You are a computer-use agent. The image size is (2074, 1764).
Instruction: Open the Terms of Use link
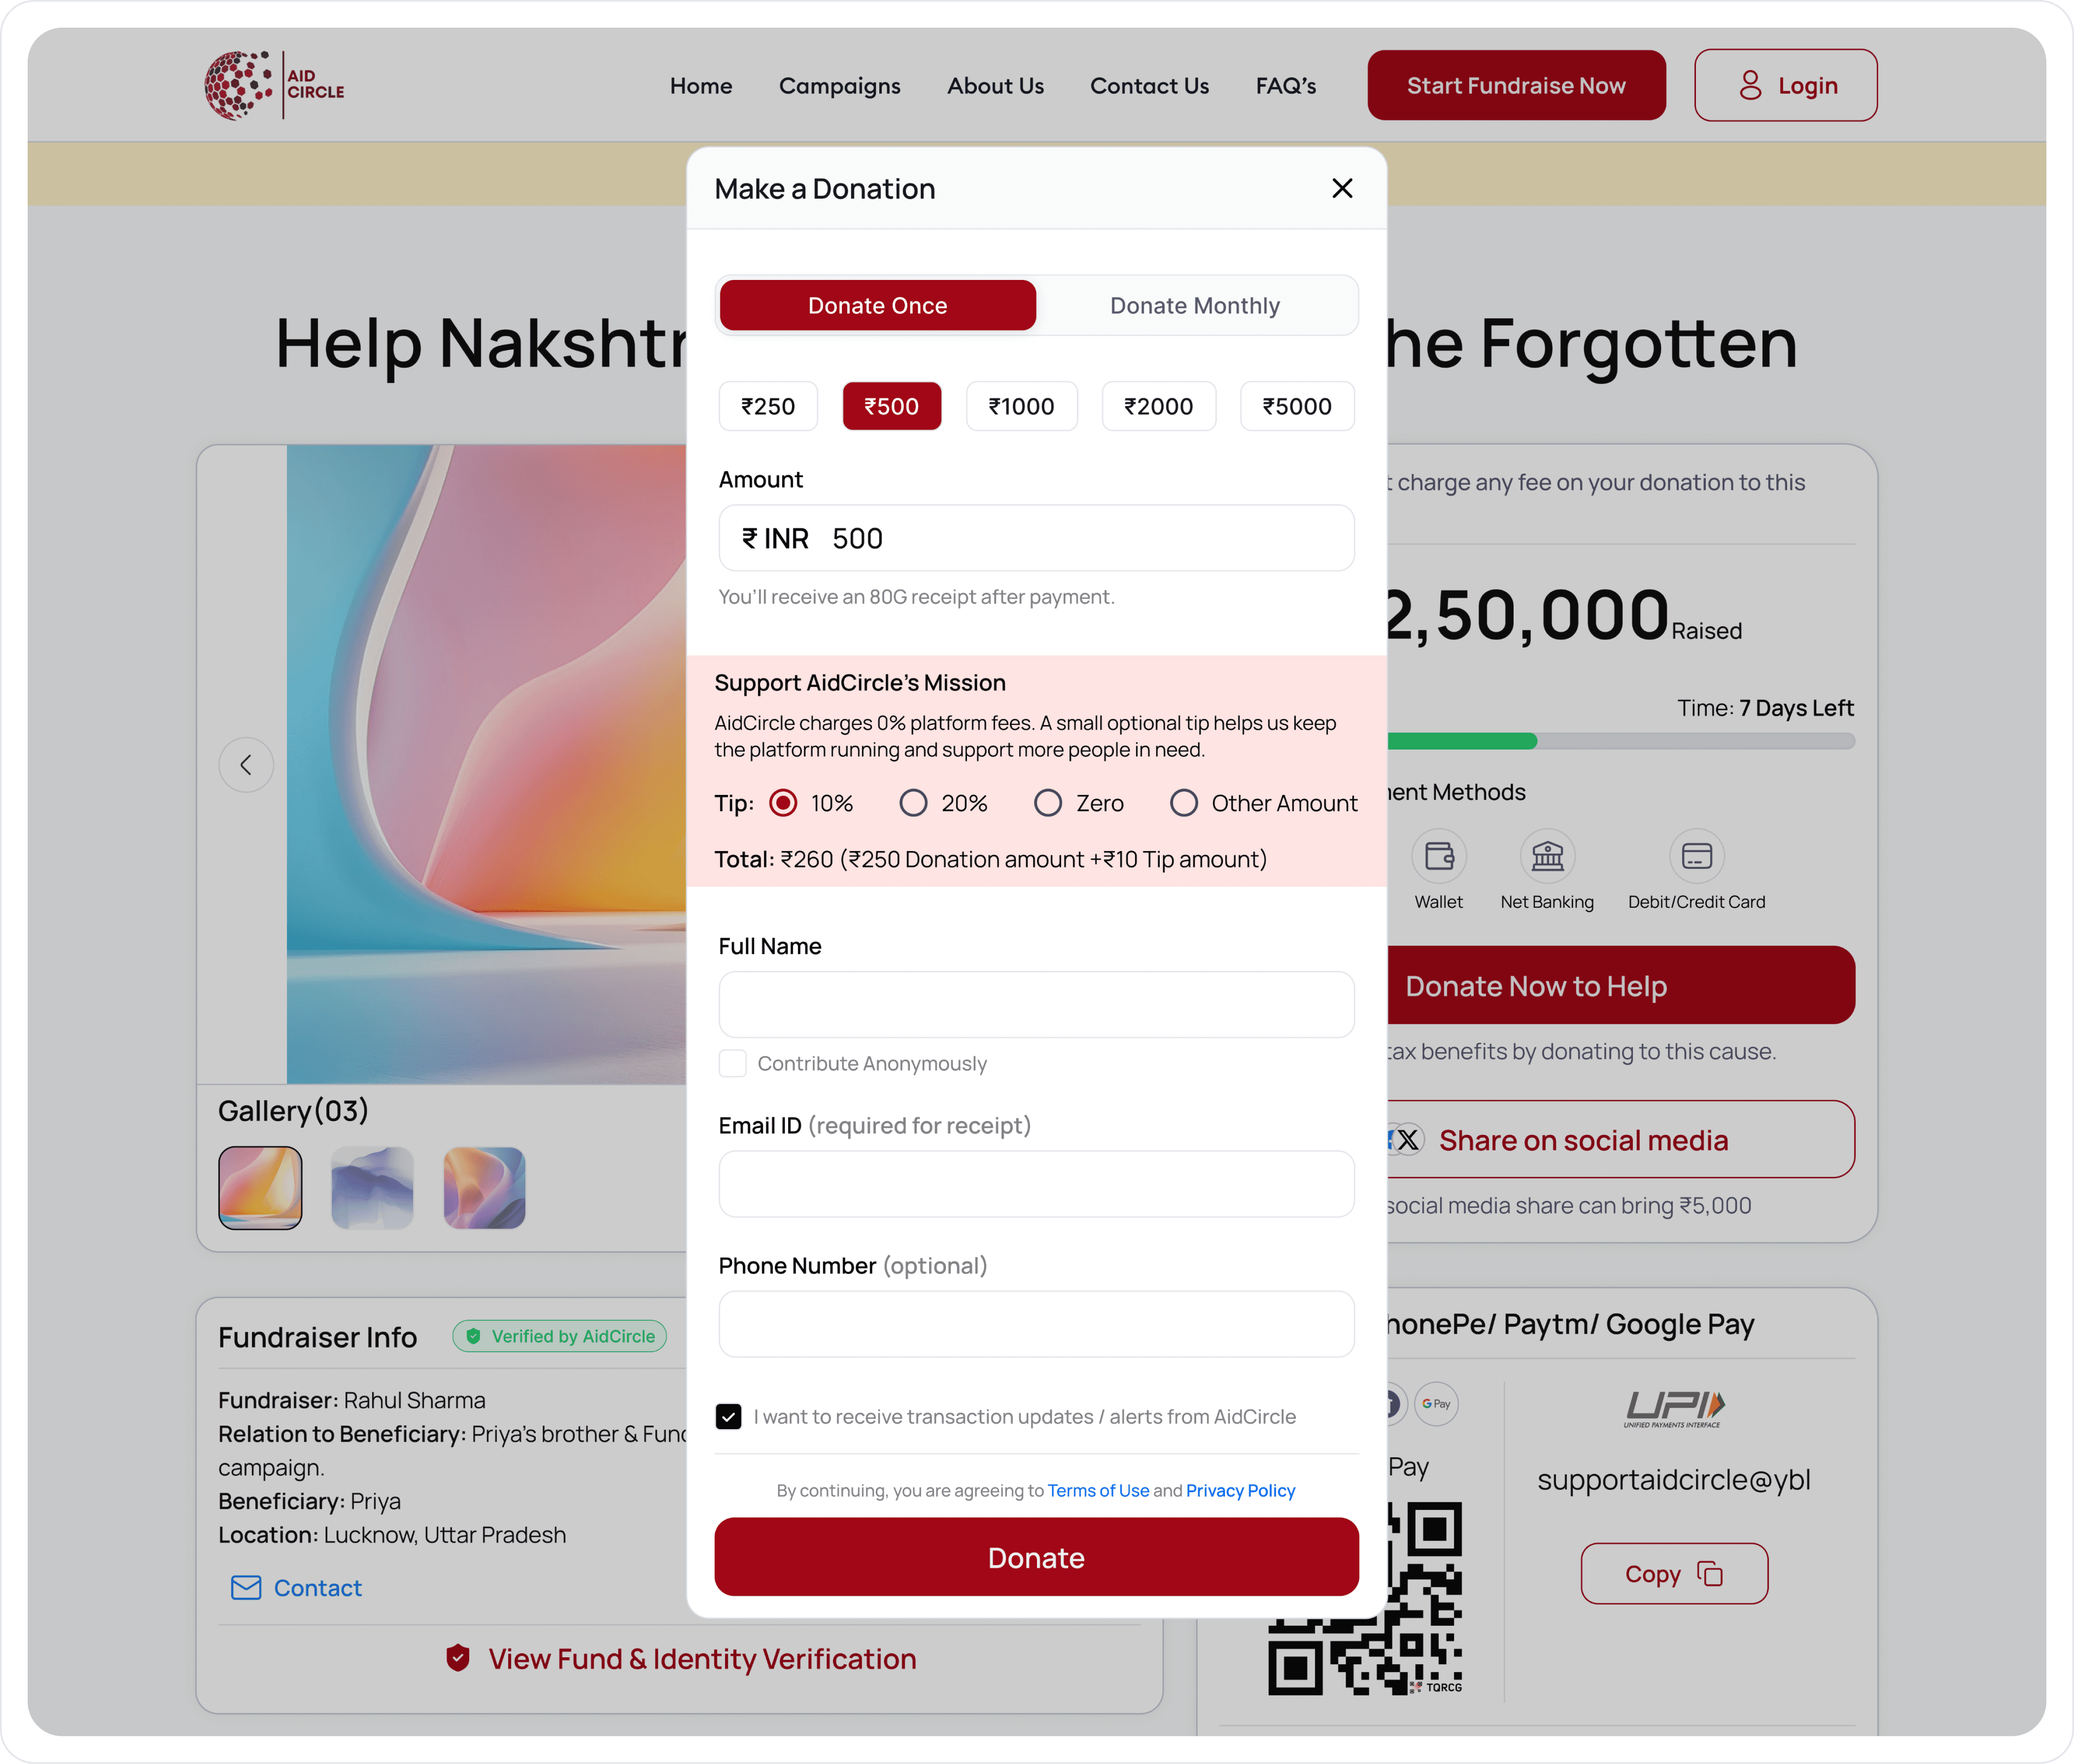[1098, 1490]
